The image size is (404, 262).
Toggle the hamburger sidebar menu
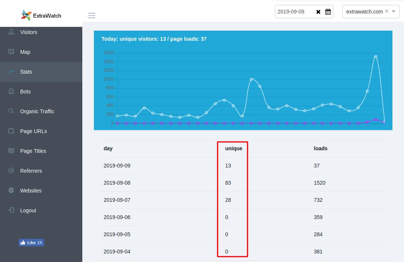92,15
